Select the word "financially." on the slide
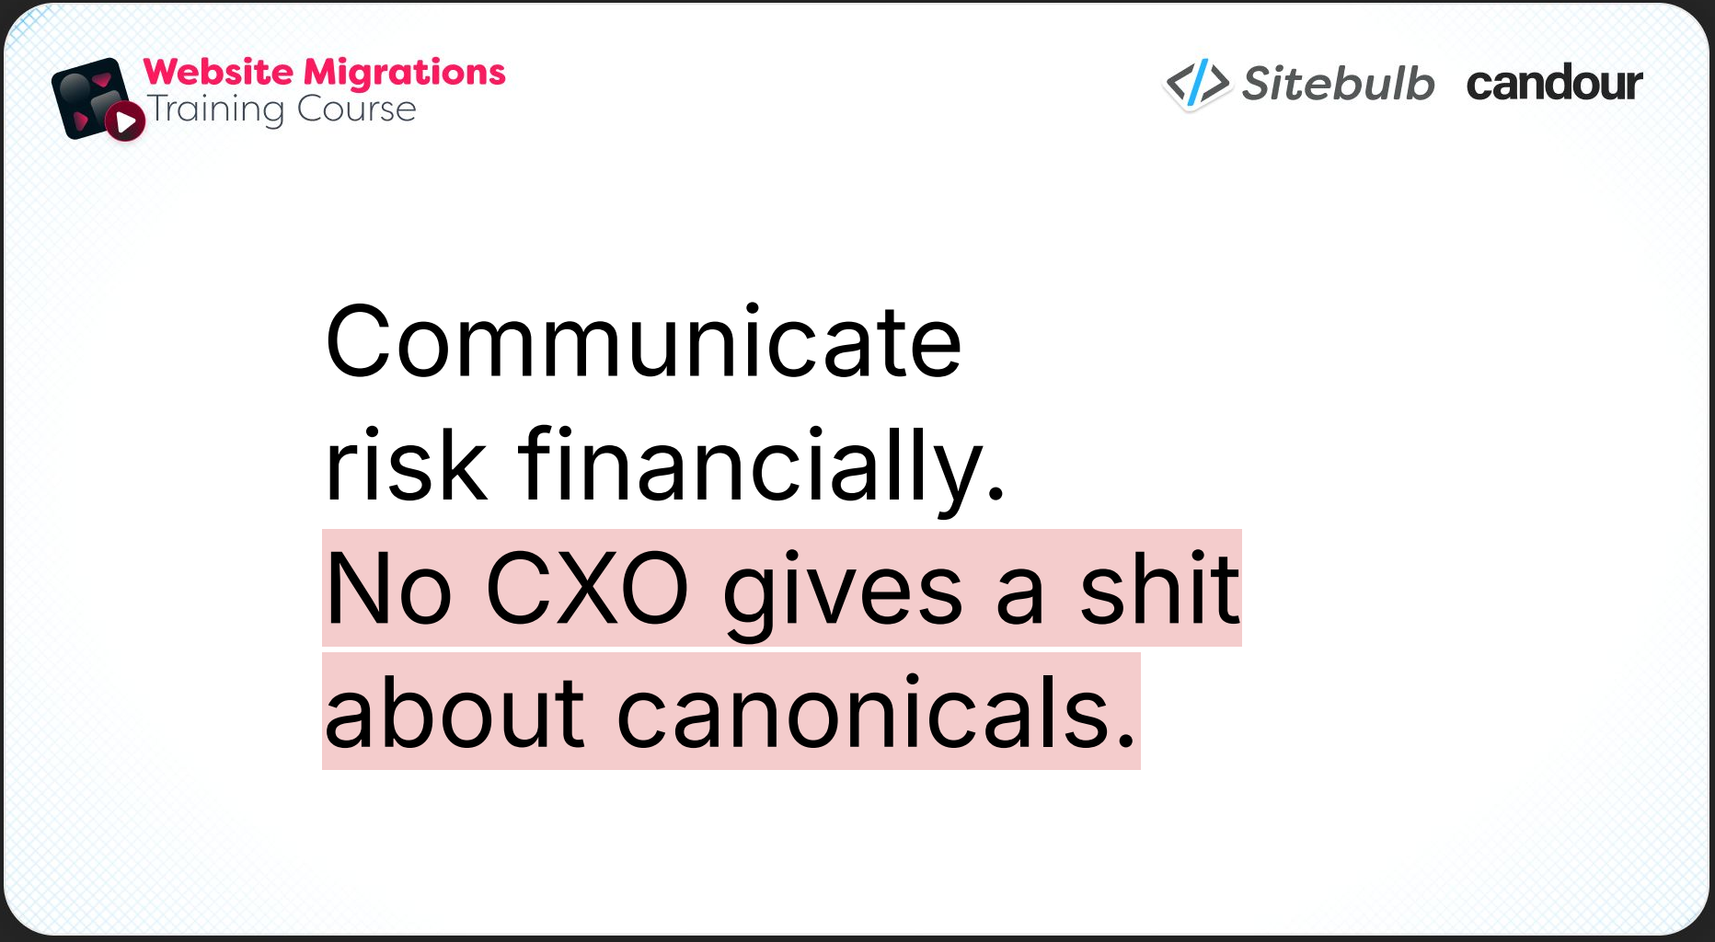1715x942 pixels. [x=762, y=465]
